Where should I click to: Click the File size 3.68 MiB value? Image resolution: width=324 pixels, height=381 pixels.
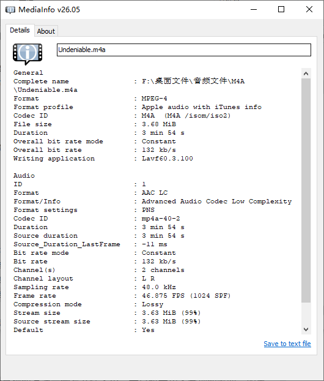[x=159, y=124]
